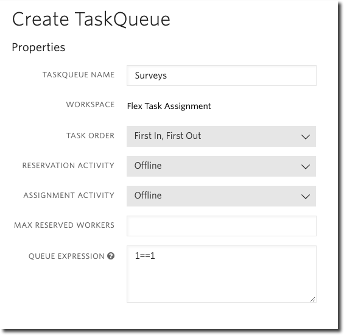Click the ASSIGNMENT ACTIVITY label
Screen dimensions: 344x335
[x=69, y=196]
